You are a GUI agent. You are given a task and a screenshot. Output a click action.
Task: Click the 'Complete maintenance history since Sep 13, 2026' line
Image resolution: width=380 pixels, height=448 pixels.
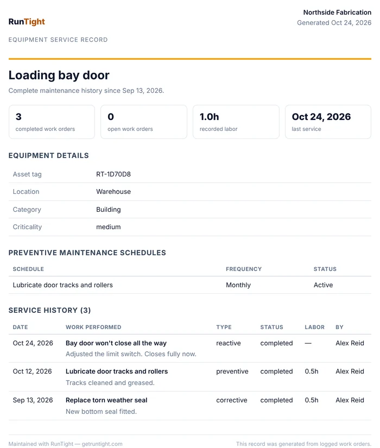click(86, 91)
